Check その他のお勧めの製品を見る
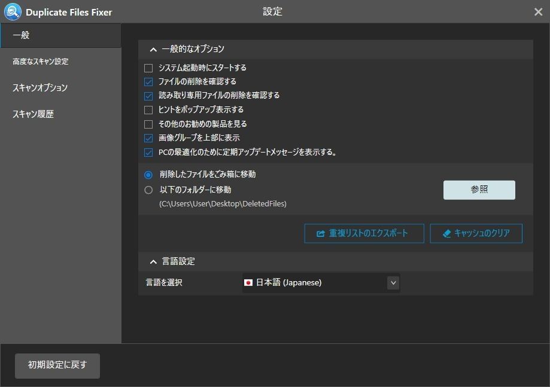Image resolution: width=550 pixels, height=387 pixels. pos(148,124)
